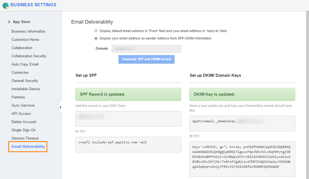Select the default email address radio option
This screenshot has width=309, height=179.
pyautogui.click(x=96, y=31)
